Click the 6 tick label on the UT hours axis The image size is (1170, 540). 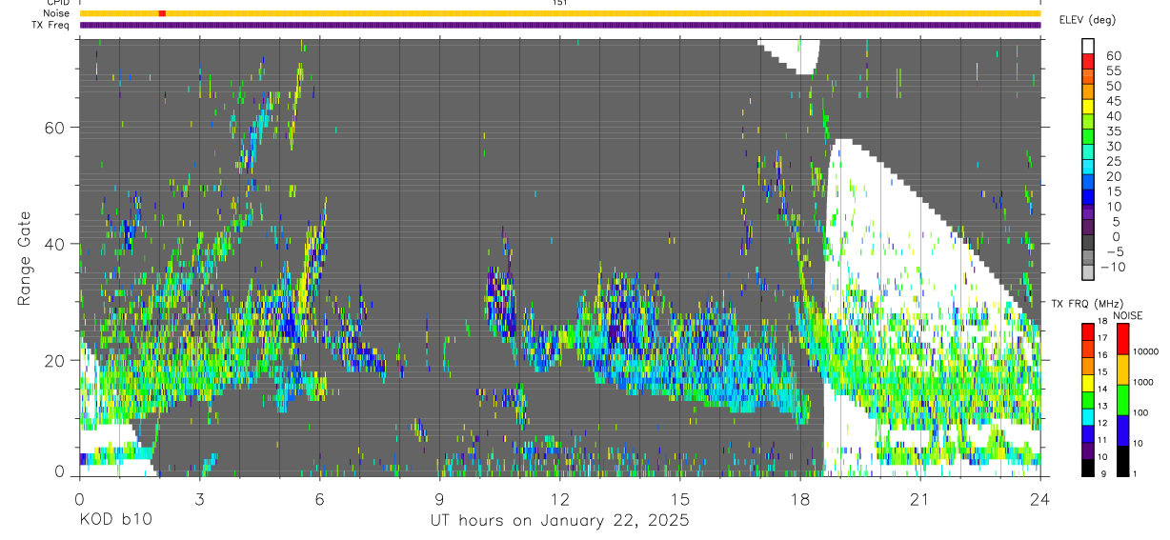pos(319,499)
